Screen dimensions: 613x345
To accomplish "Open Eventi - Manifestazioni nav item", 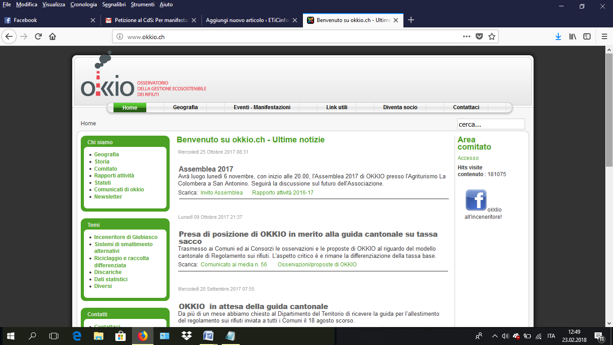I will point(262,107).
